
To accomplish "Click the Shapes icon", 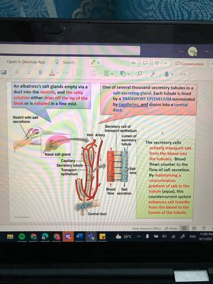I will [123, 74].
